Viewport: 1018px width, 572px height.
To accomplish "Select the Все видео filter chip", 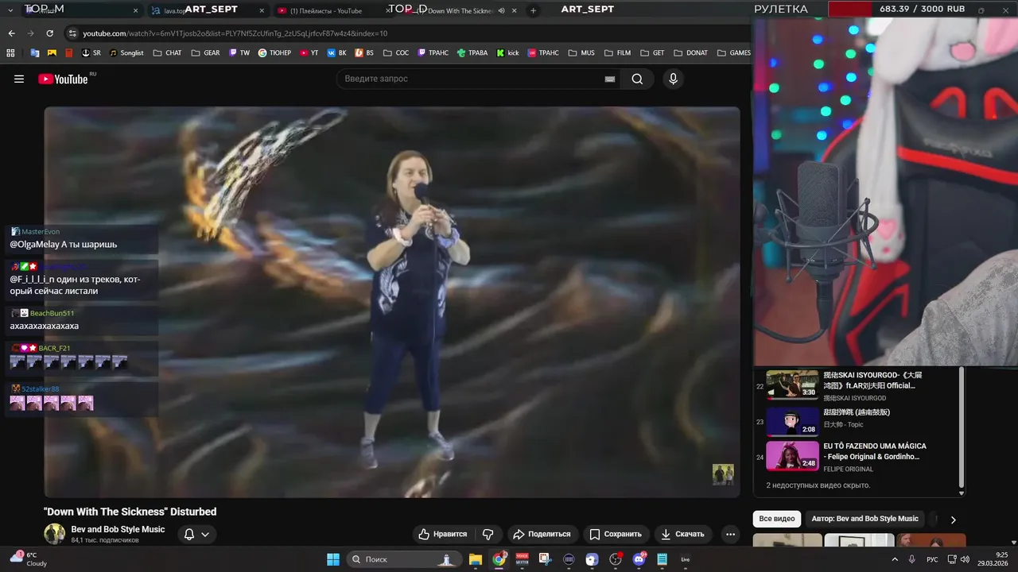I will 777,519.
